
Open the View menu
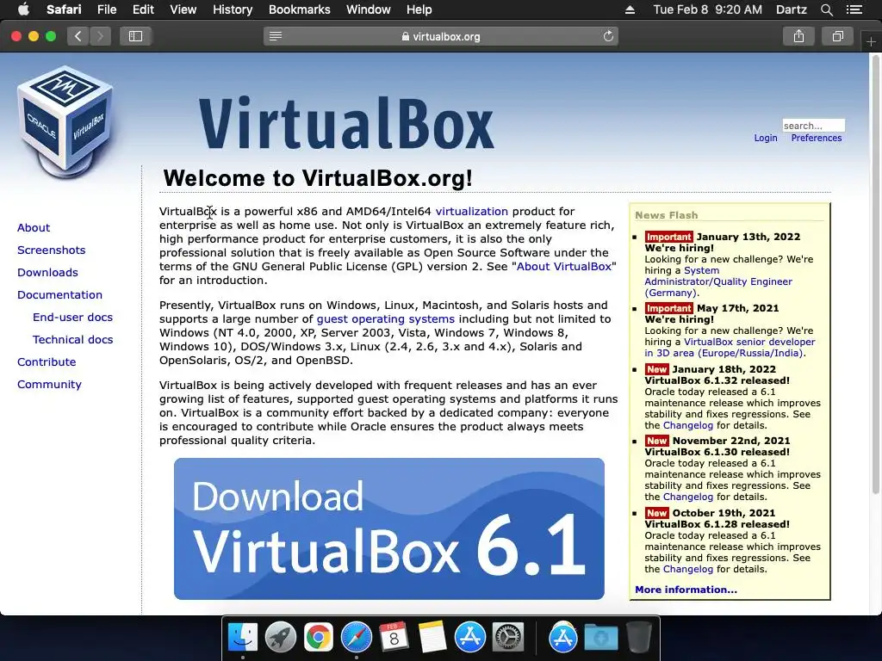[183, 9]
